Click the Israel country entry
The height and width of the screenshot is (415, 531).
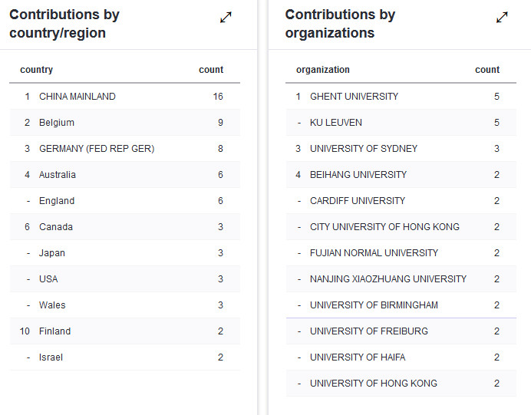click(x=51, y=357)
